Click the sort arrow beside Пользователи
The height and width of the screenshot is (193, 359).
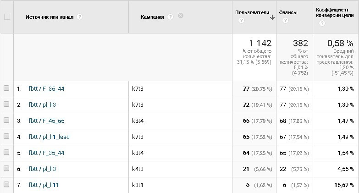272,17
